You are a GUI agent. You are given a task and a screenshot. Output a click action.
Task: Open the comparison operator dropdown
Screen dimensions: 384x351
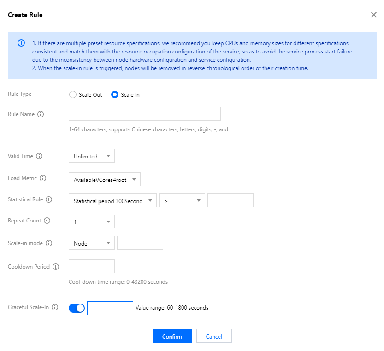pyautogui.click(x=182, y=201)
